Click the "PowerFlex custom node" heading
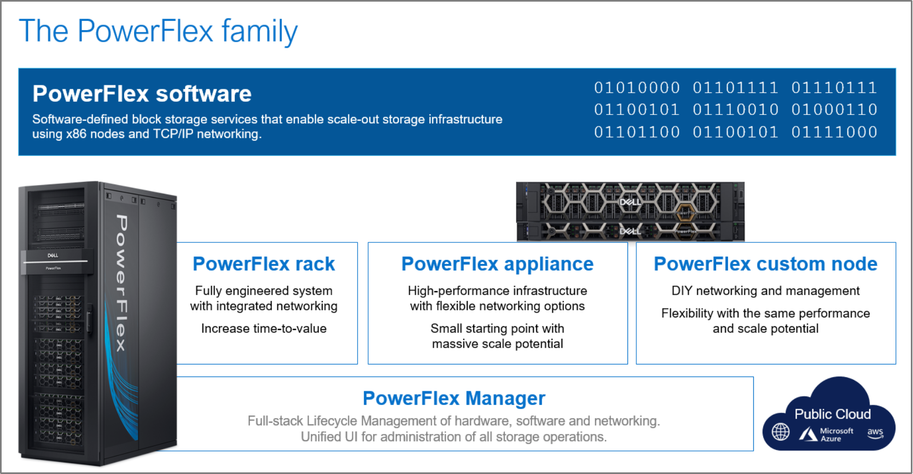The width and height of the screenshot is (913, 474). point(765,264)
